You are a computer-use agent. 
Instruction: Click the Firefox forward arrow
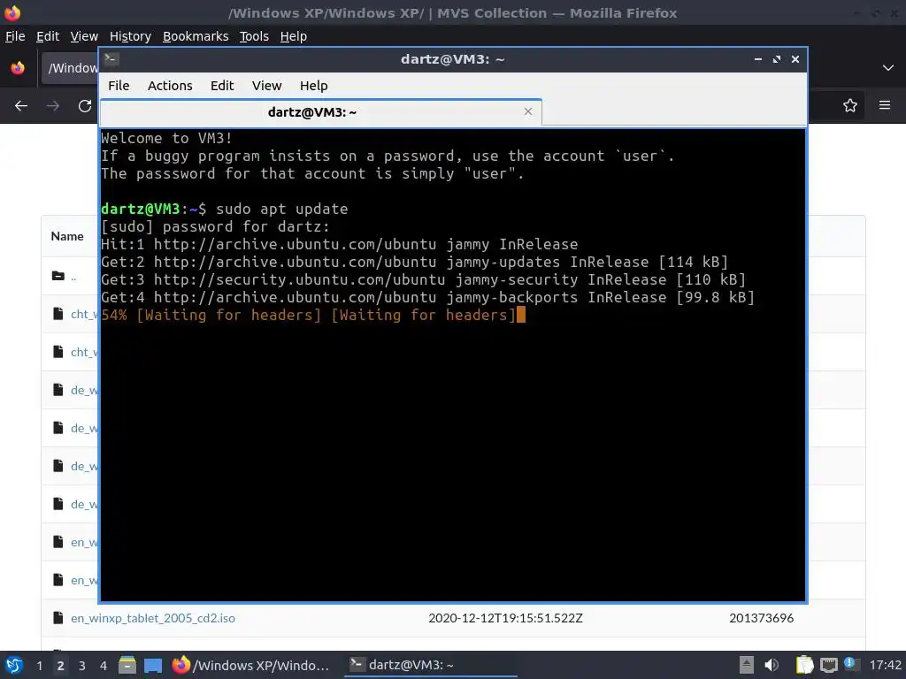(x=53, y=106)
